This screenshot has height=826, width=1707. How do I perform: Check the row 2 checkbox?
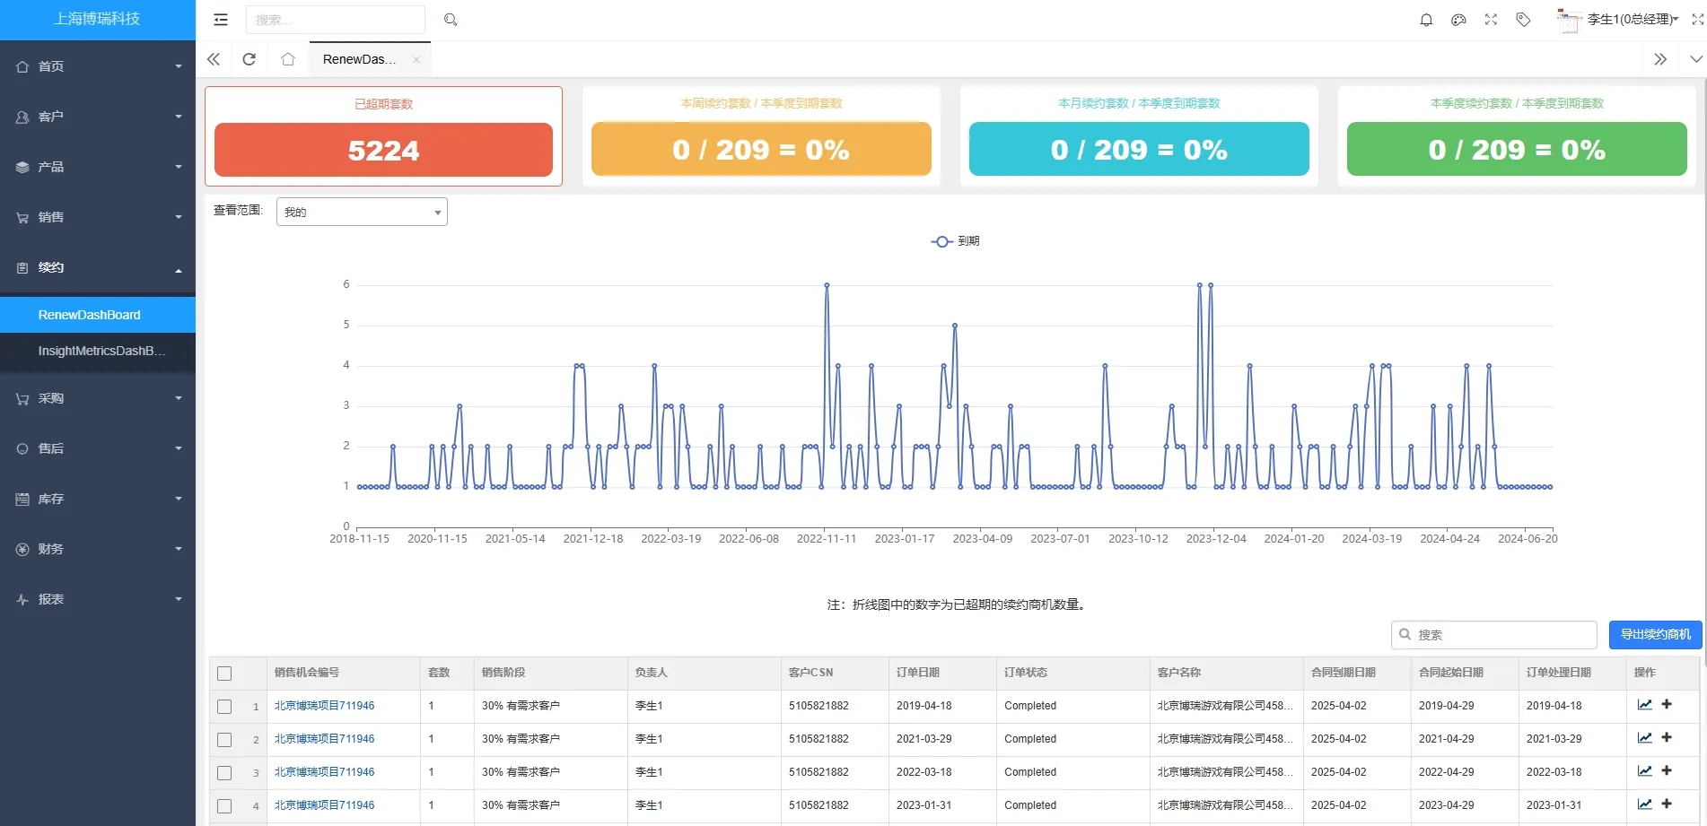tap(224, 740)
